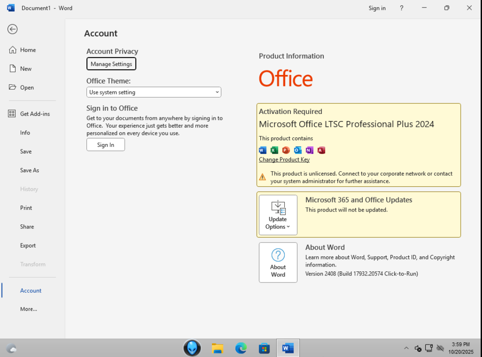Open Microsoft Store from the taskbar
The image size is (482, 357).
tap(264, 348)
